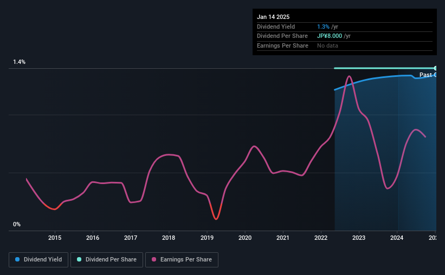445x275 pixels.
Task: Click the blue dot beside Dividend Yield
Action: click(x=17, y=260)
